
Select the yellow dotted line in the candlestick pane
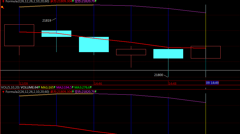point(56,6)
